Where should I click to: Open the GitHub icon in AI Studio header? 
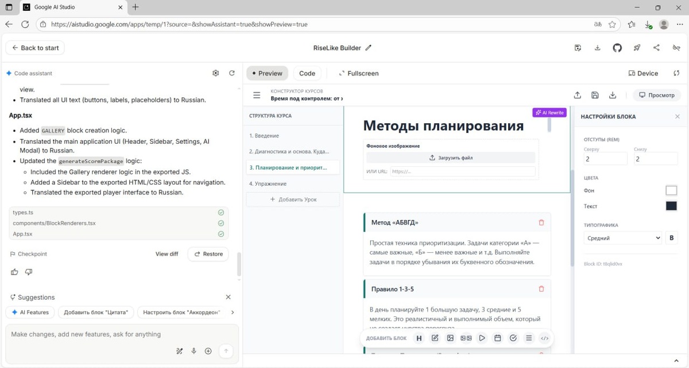pyautogui.click(x=617, y=48)
